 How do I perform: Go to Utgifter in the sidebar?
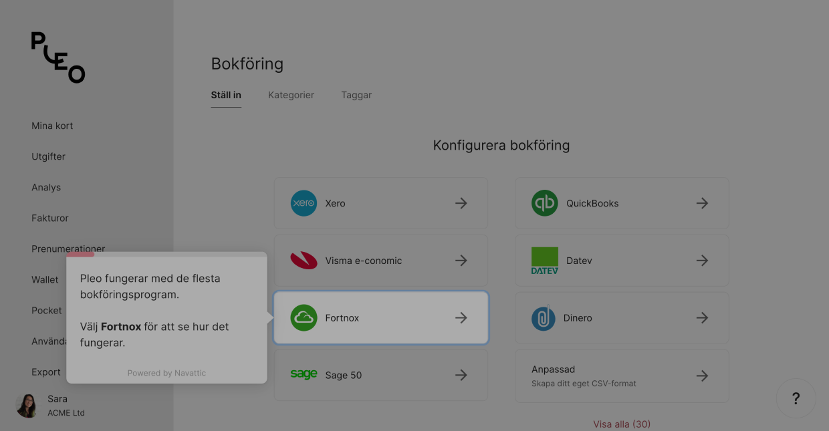pyautogui.click(x=48, y=156)
